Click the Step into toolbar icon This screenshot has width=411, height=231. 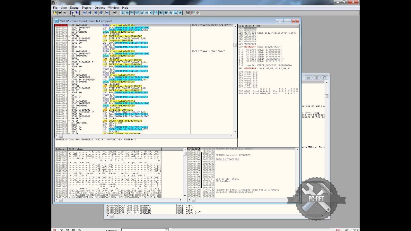point(85,13)
